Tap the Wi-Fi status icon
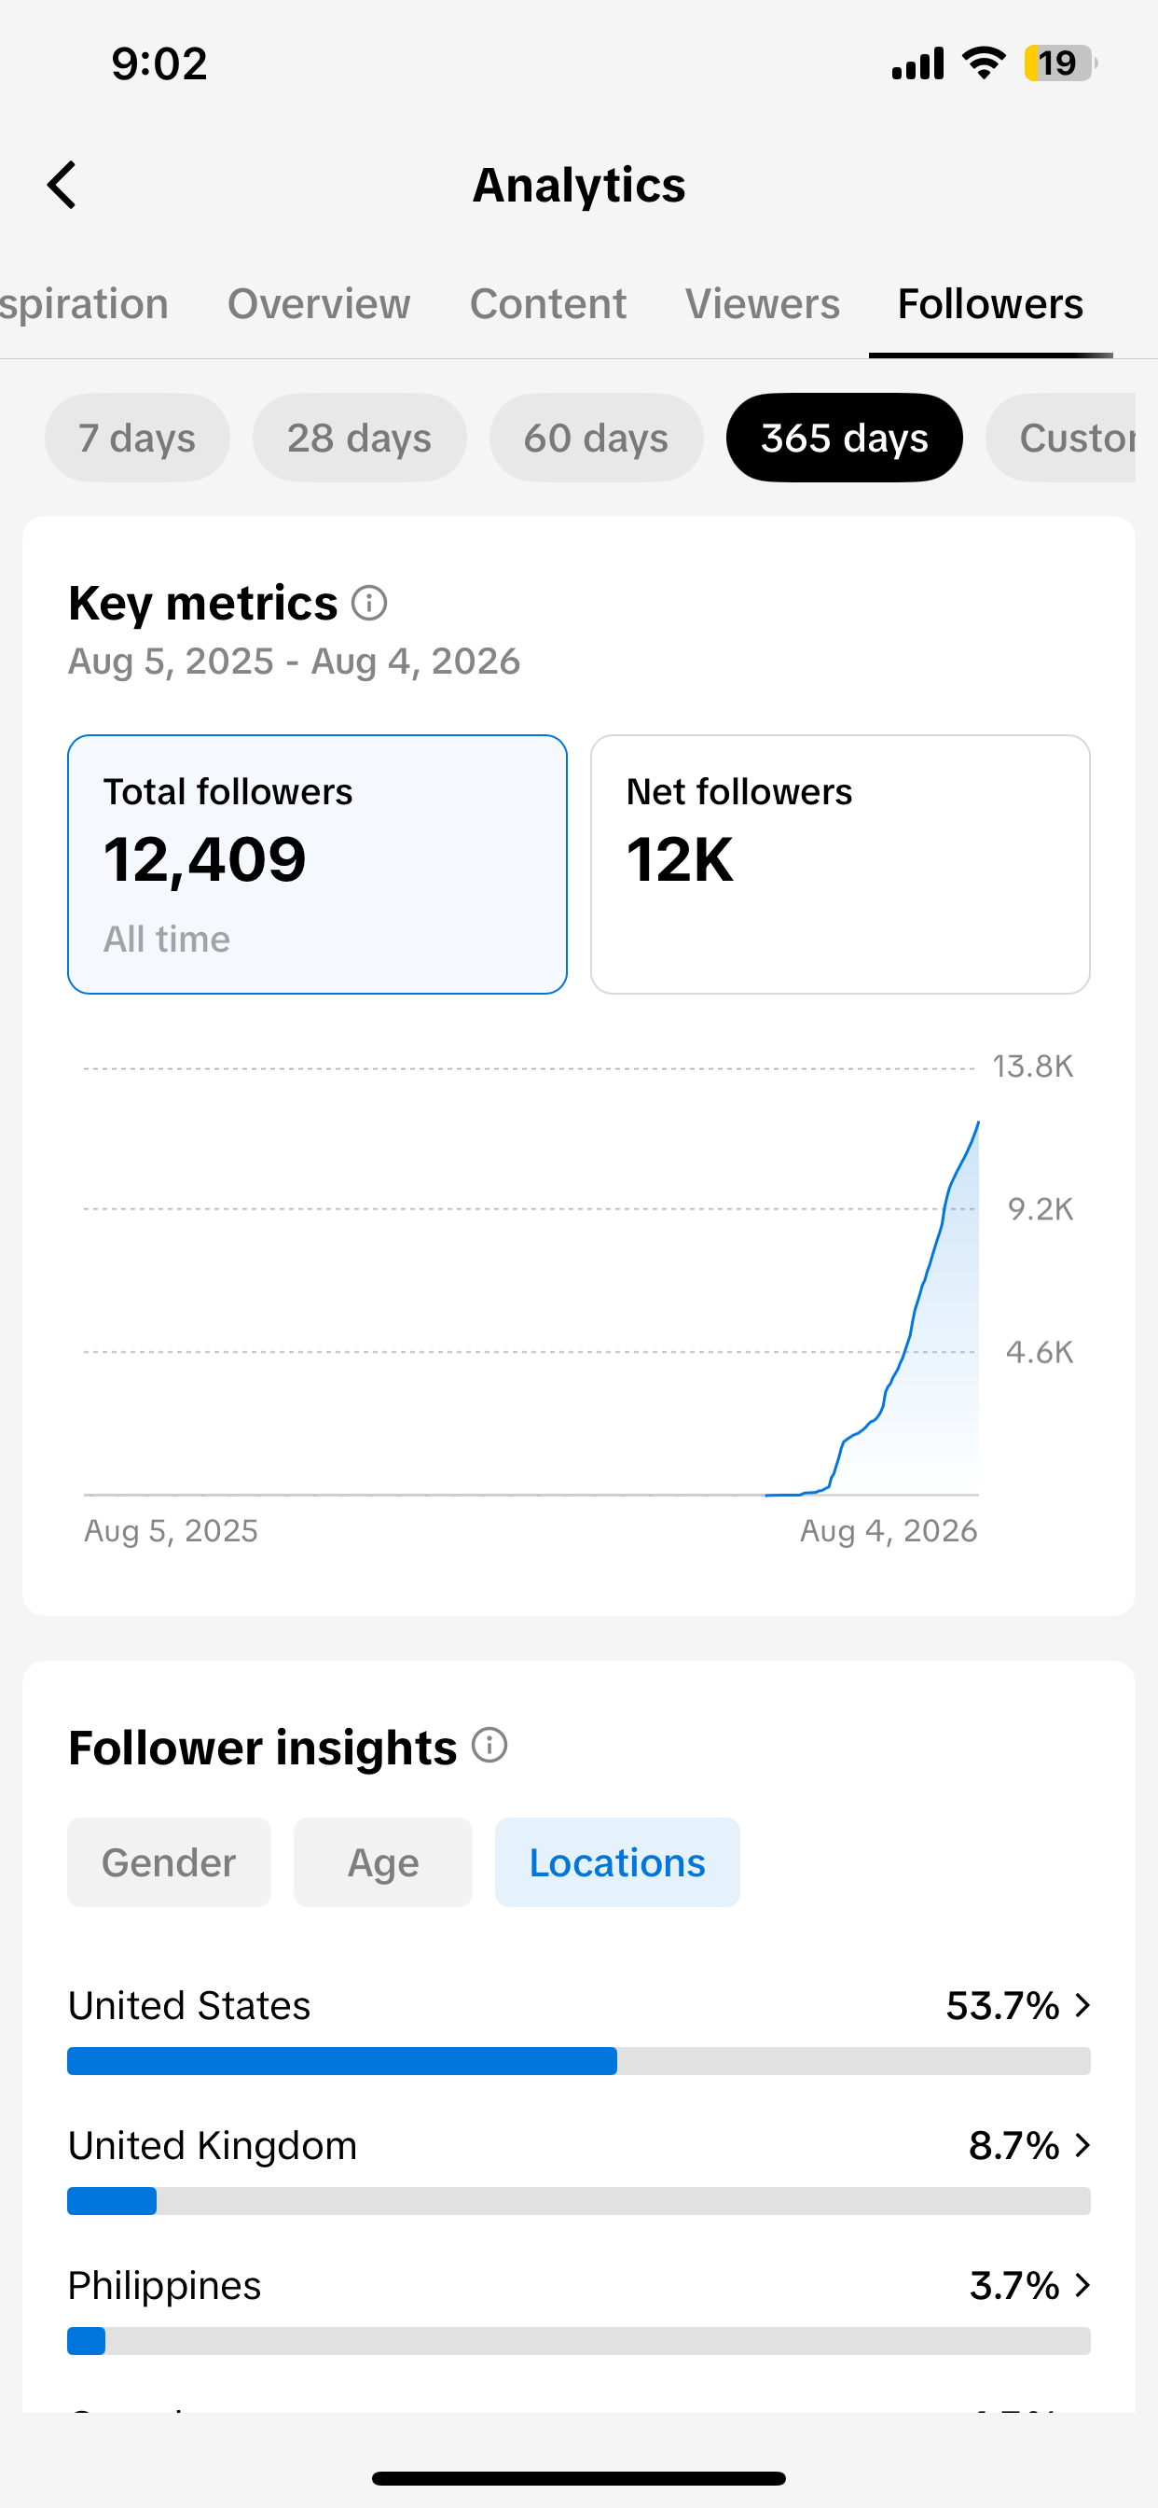Screen dimensions: 1158x2508 (x=984, y=63)
